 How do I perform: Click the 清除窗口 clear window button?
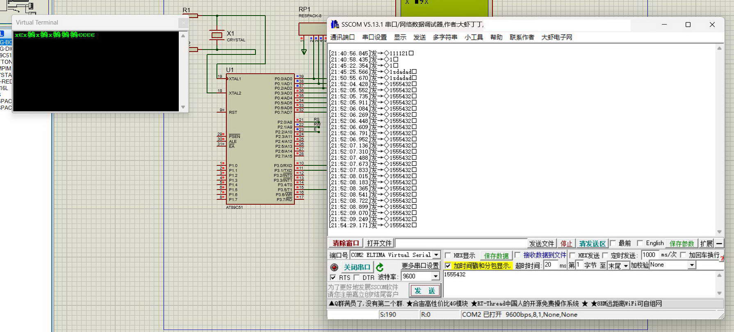coord(346,243)
